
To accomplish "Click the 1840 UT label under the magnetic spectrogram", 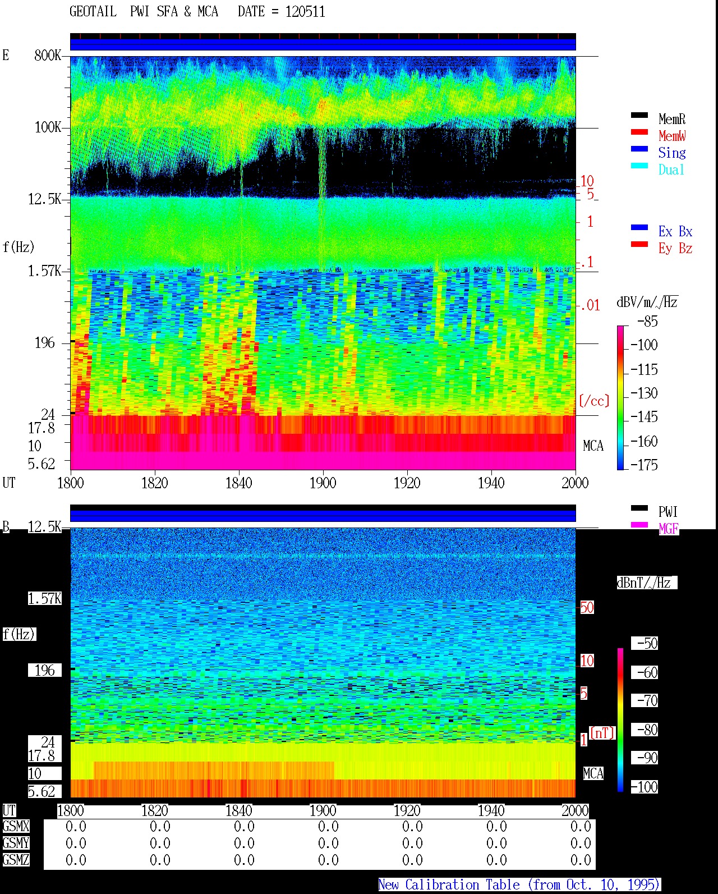I will (239, 810).
